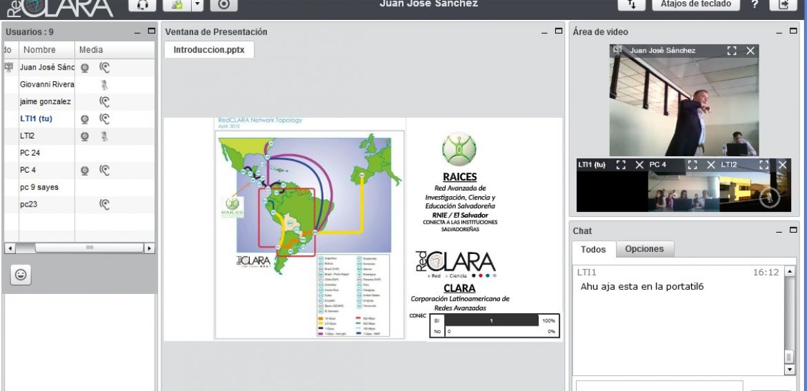Click chat scrollbar up arrow
The image size is (807, 391).
pyautogui.click(x=790, y=271)
